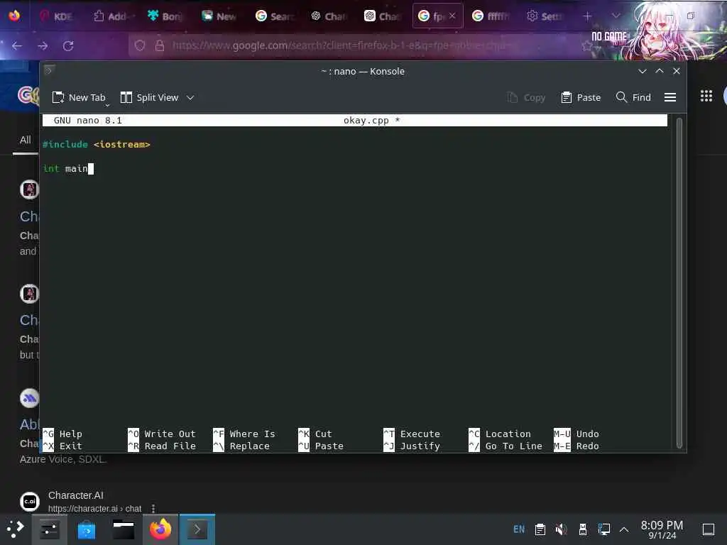Screen dimensions: 727x545
Task: Open Character.AI result options dots
Action: [x=153, y=508]
